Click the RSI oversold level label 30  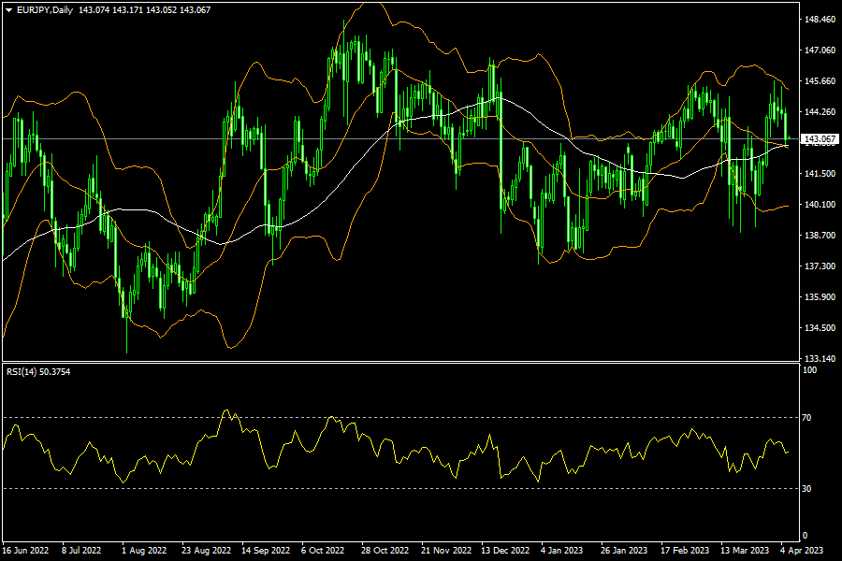tap(806, 488)
